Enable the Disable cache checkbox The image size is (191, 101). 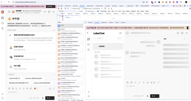click(x=83, y=8)
